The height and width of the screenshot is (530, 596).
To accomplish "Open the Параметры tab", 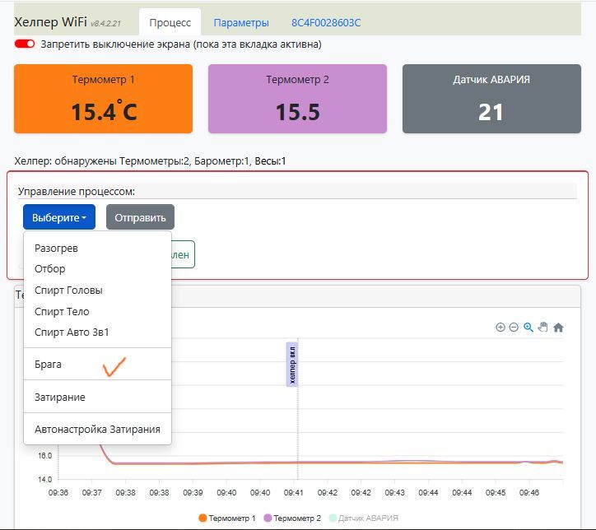I will tap(241, 22).
